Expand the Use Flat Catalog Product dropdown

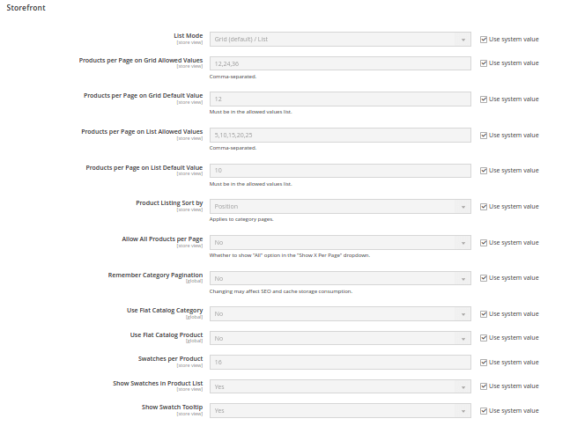coord(339,338)
